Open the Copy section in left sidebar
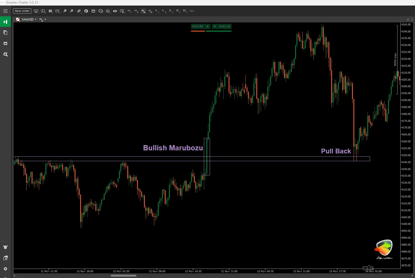The image size is (415, 278). pos(5,33)
